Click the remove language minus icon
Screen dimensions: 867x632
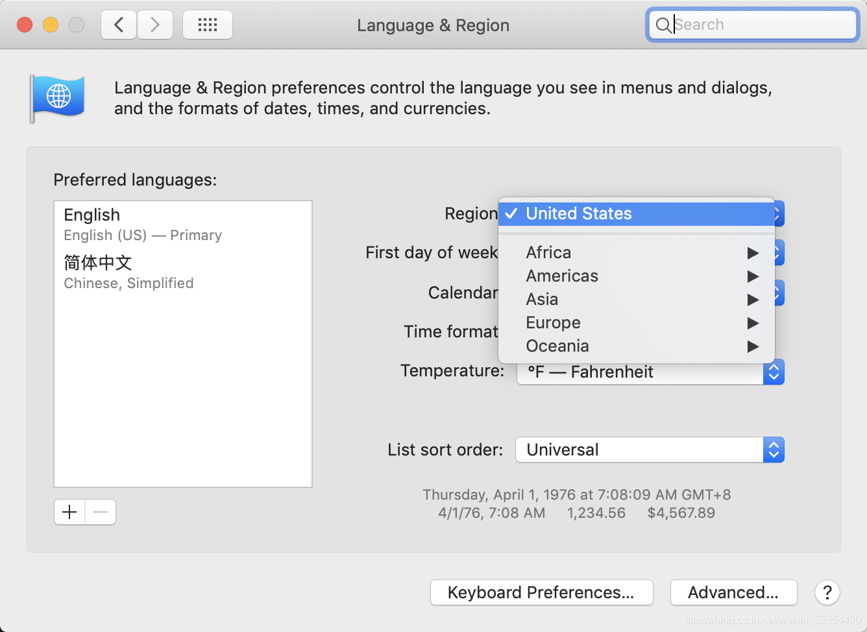101,512
